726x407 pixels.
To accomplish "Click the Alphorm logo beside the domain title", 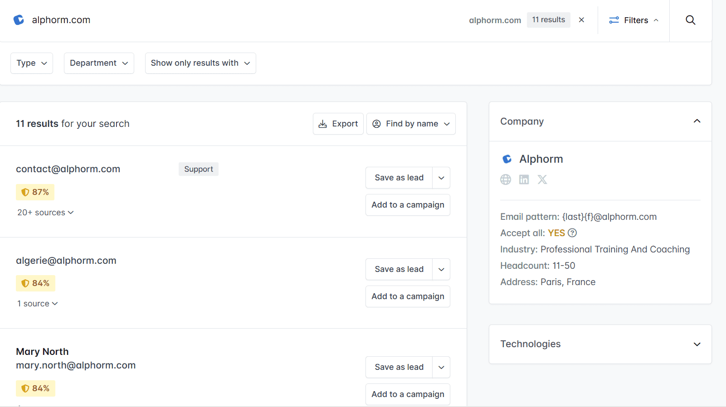I will pyautogui.click(x=19, y=20).
